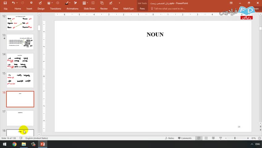Select slide 14 thumbnail
262x148 pixels.
pyautogui.click(x=20, y=61)
